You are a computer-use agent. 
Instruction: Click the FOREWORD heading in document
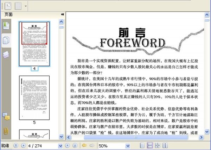pos(133,43)
